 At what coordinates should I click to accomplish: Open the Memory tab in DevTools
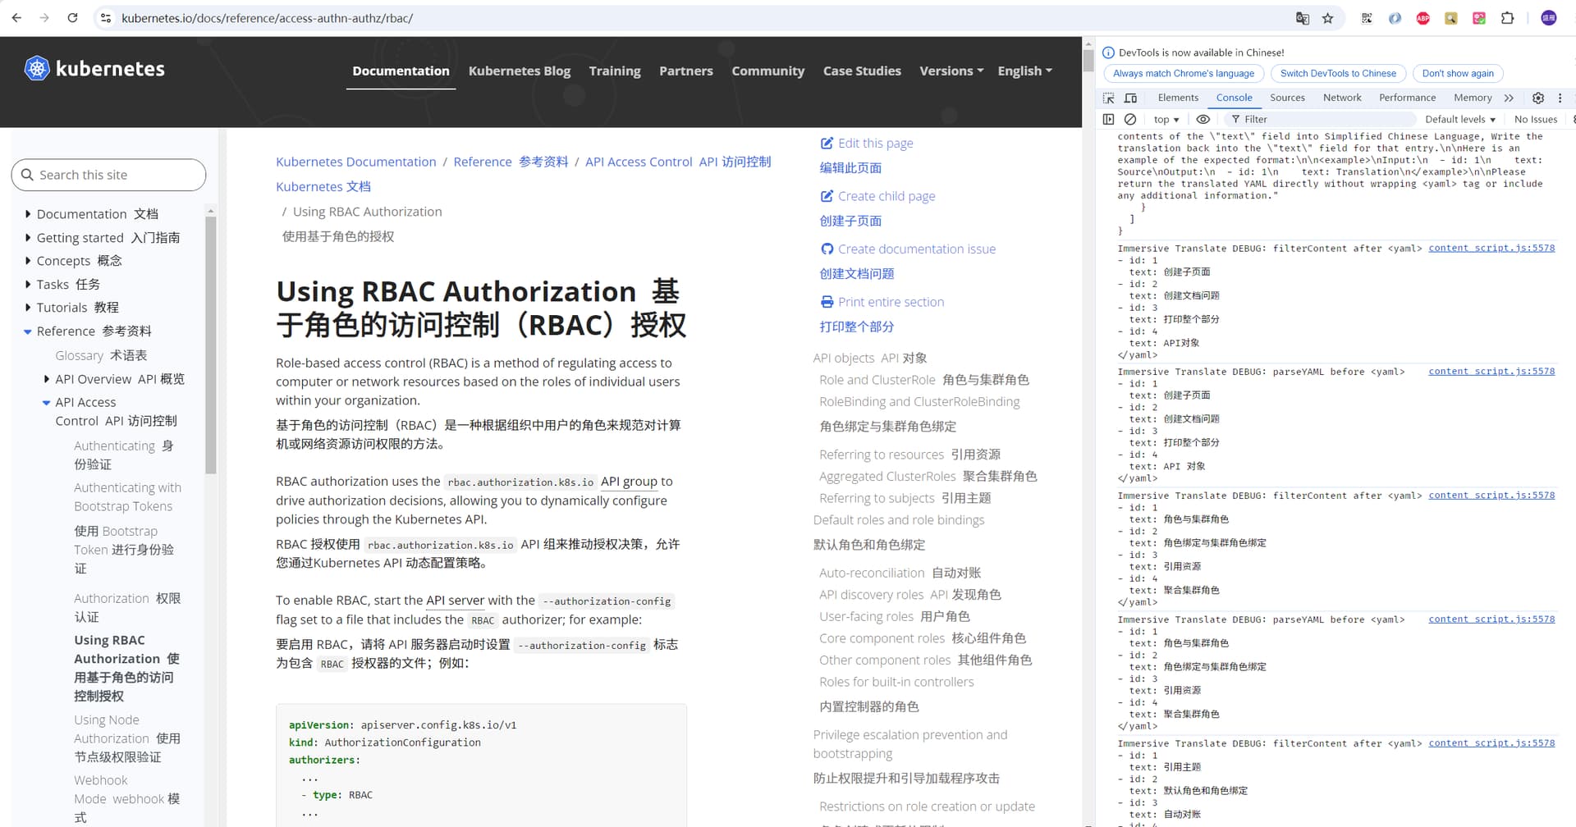(1473, 98)
